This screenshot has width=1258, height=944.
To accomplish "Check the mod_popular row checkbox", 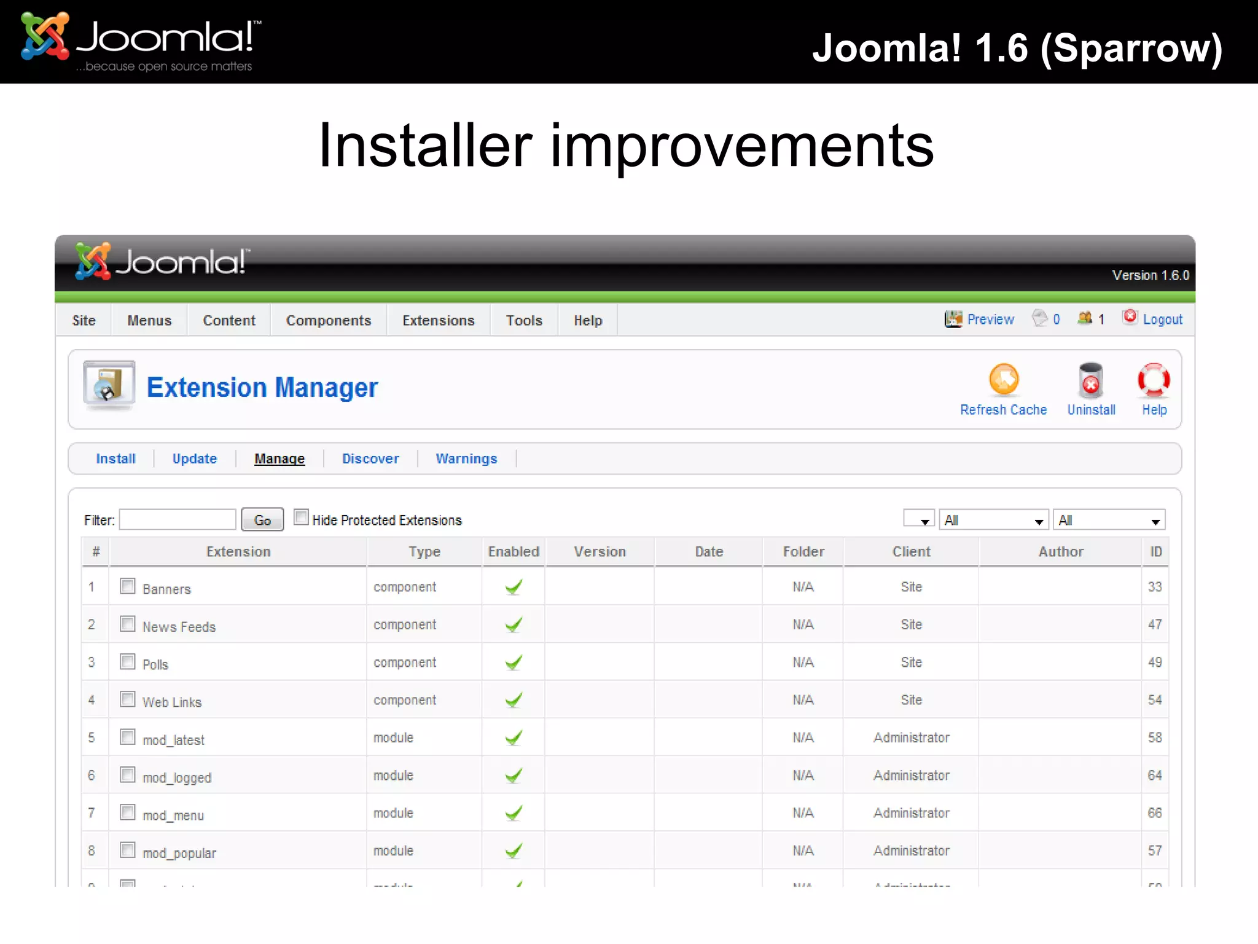I will click(128, 849).
